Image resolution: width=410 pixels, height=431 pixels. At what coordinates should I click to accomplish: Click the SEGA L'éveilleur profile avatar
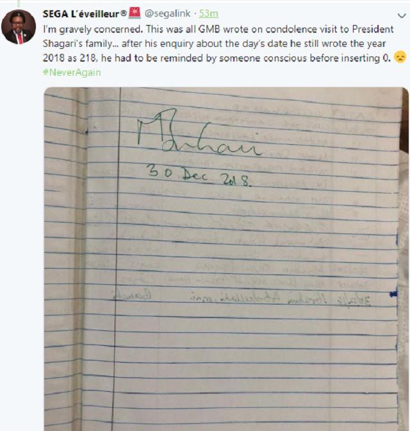tap(19, 27)
